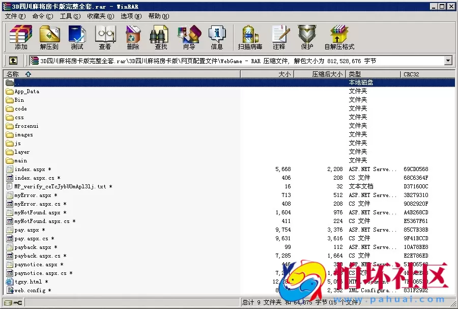Open the 自解压格式 (SFX) converter icon

(338, 37)
